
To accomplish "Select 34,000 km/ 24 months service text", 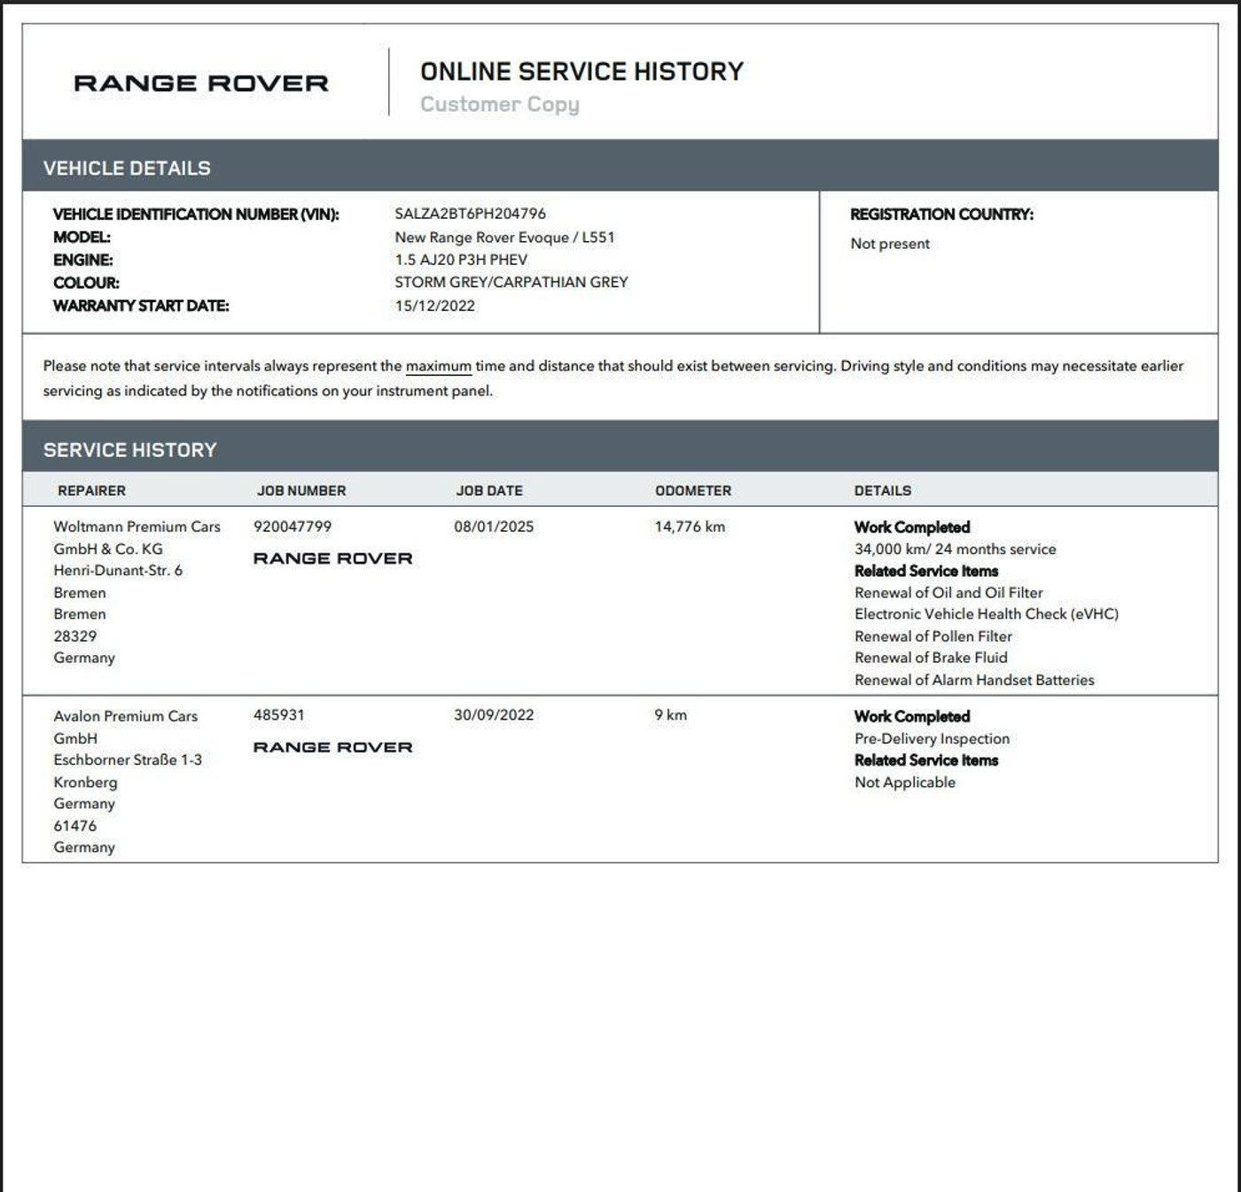I will 955,549.
